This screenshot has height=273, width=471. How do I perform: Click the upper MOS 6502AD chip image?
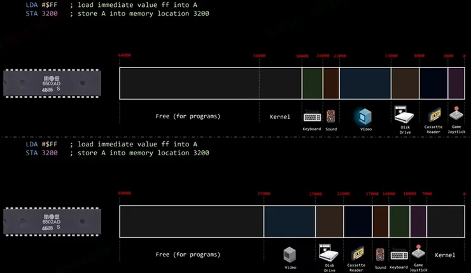pyautogui.click(x=52, y=83)
